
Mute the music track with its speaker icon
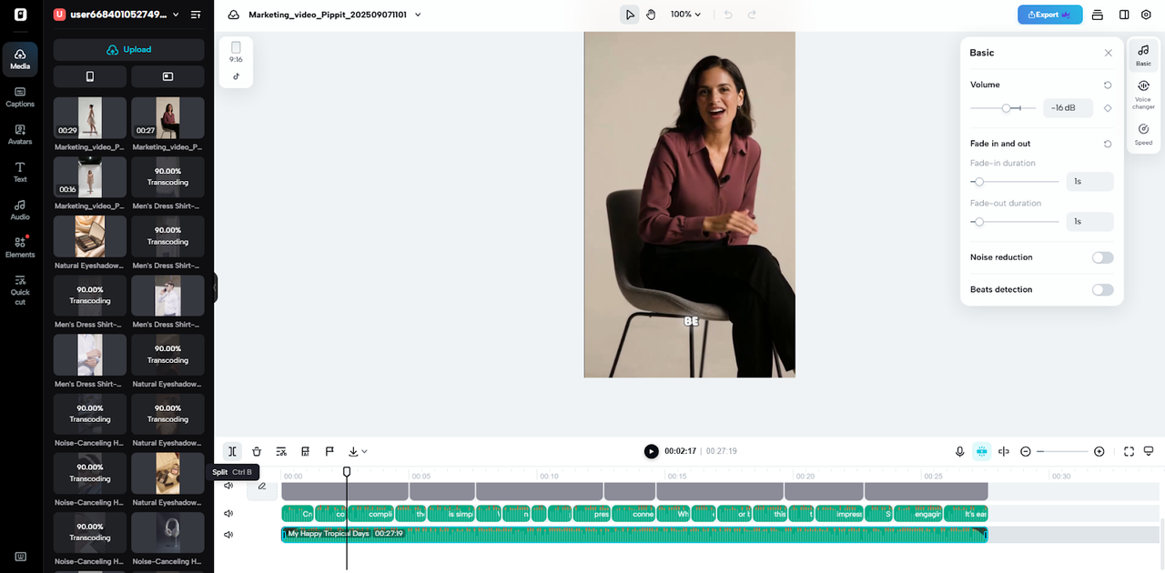click(x=228, y=534)
